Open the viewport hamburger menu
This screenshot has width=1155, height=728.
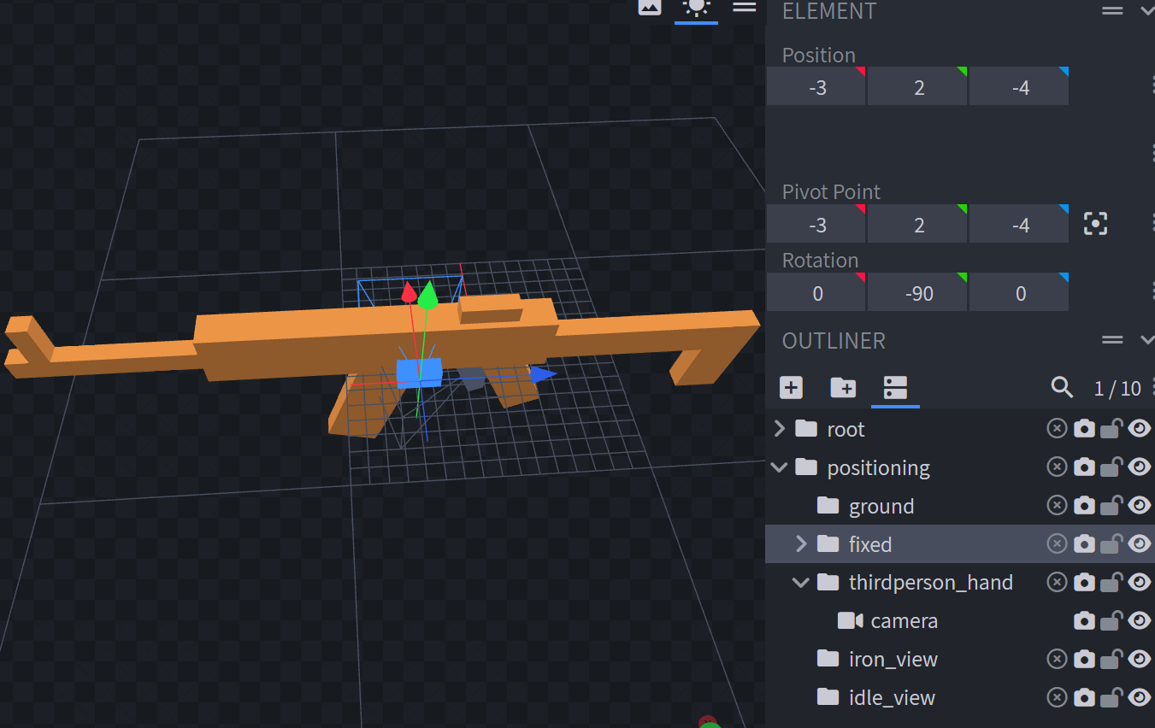point(745,7)
